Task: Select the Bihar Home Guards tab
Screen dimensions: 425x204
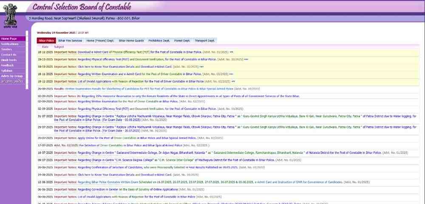Action: [132, 41]
